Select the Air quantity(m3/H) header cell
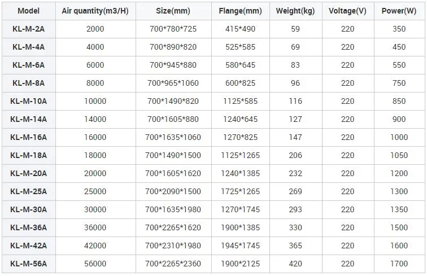427x276 pixels. click(95, 11)
